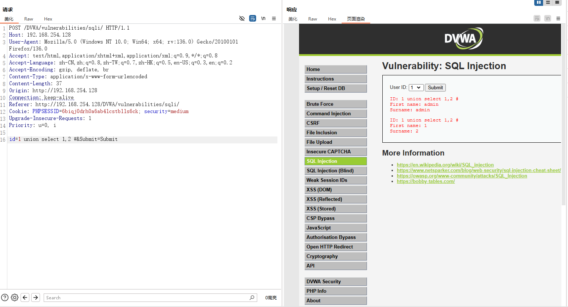
Task: Select the response Hex tab
Action: pos(332,19)
